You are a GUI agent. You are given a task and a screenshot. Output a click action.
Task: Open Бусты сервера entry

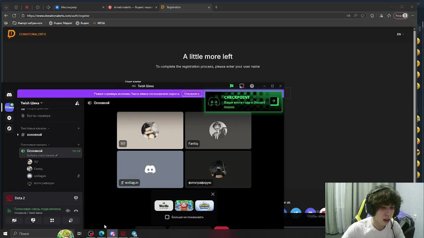(38, 116)
